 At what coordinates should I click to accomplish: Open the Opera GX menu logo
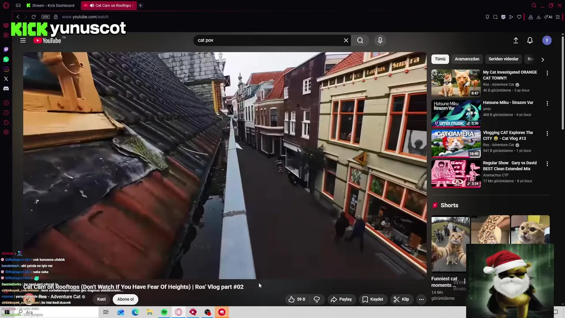tap(6, 5)
